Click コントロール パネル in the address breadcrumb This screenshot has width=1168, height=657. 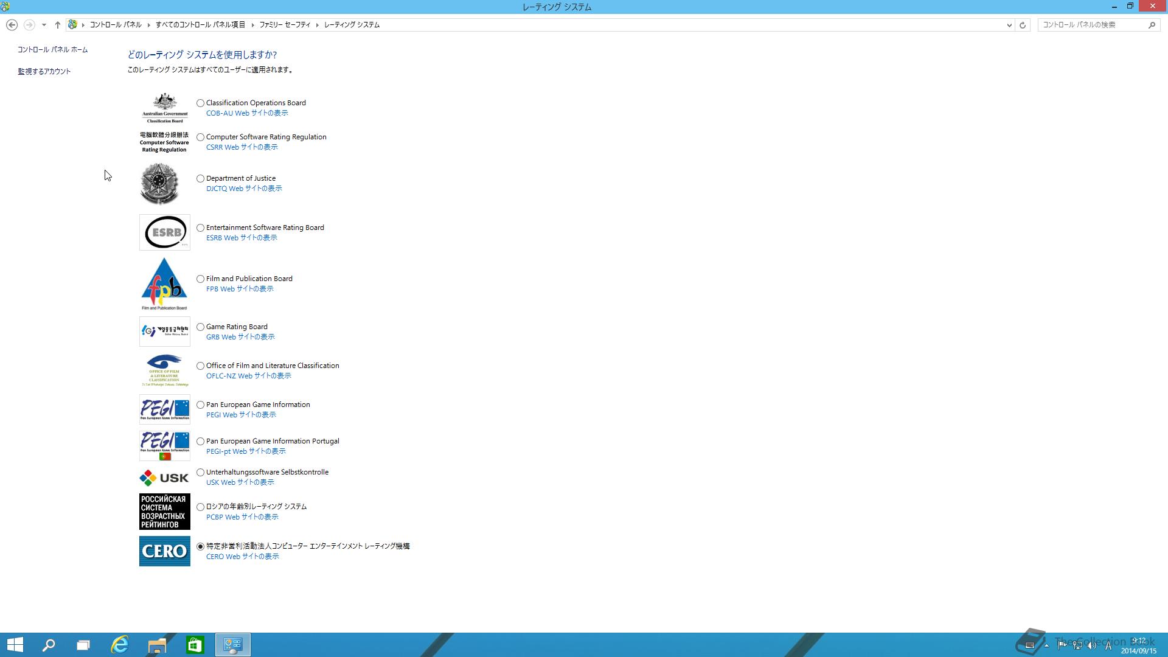point(116,25)
